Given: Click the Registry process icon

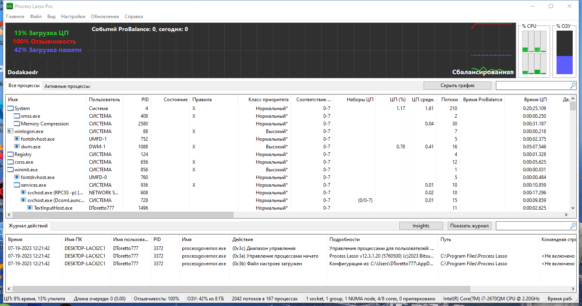Looking at the screenshot, I should click(11, 154).
